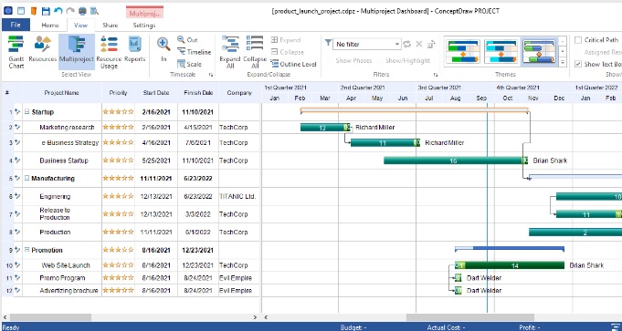Set Marketing research priority stars
The width and height of the screenshot is (622, 331).
(x=118, y=127)
